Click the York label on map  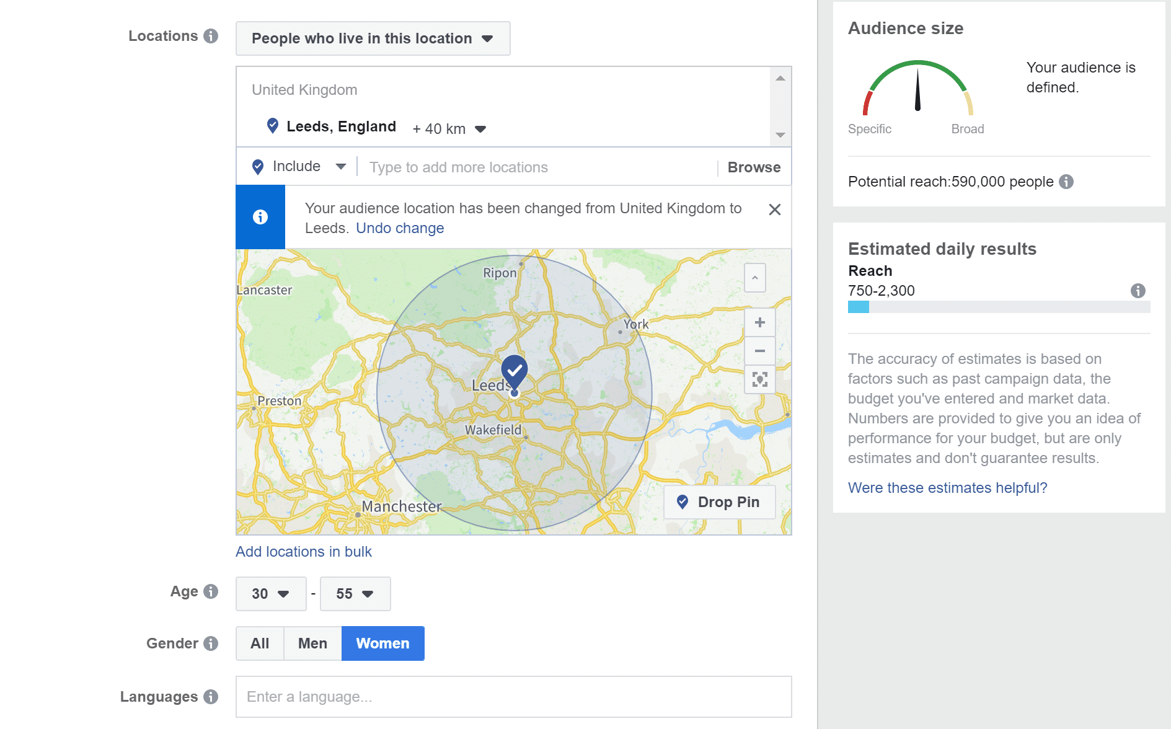[635, 324]
